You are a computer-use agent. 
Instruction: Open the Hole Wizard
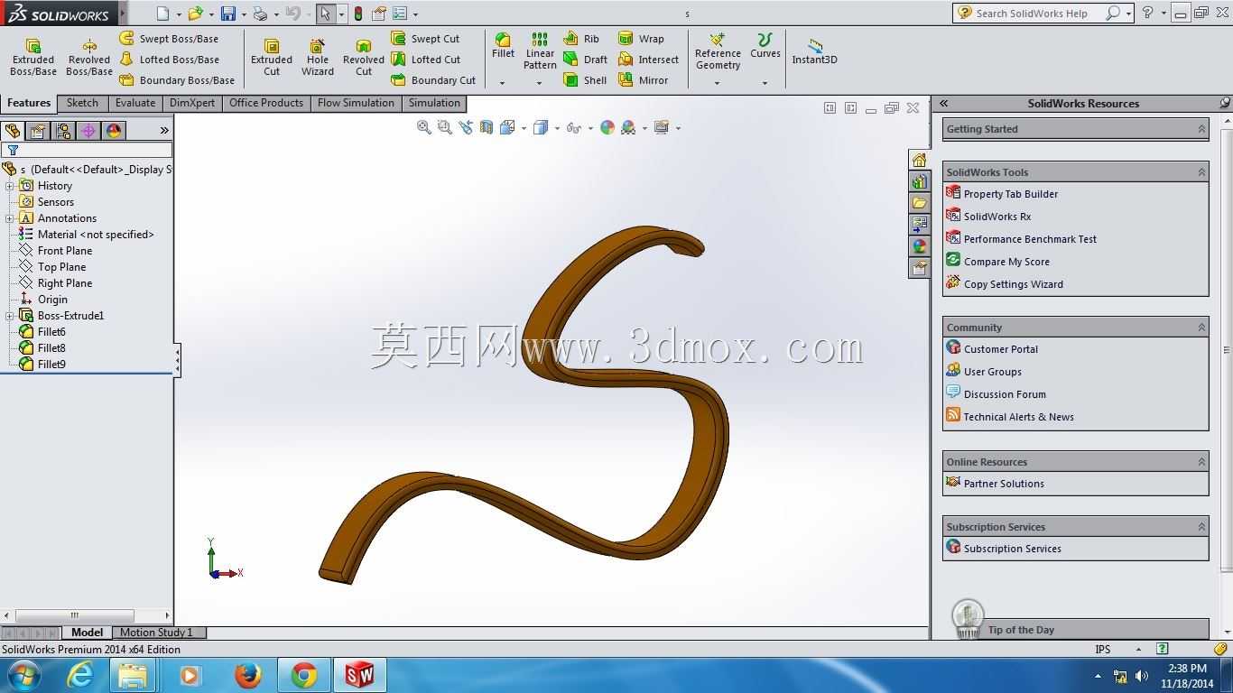[318, 58]
